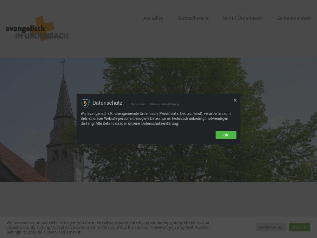Expand the Gemeindeleben navigation menu

pos(294,18)
